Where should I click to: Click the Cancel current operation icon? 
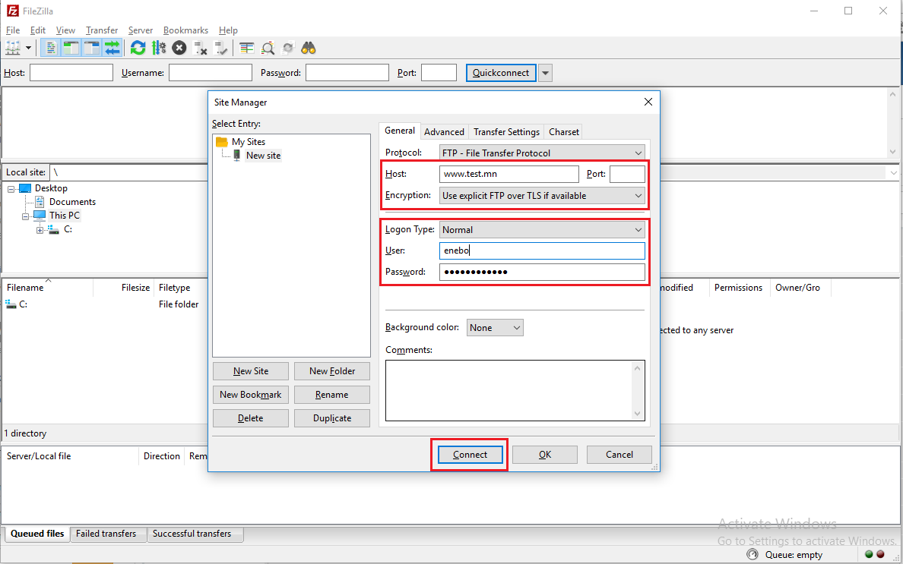click(x=179, y=49)
